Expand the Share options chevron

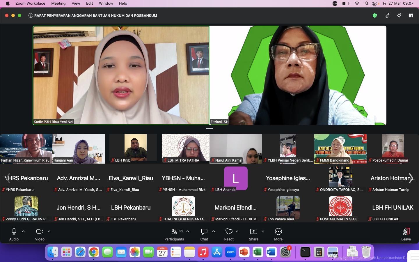point(263,231)
